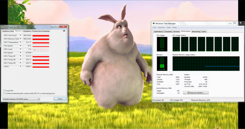This screenshot has height=129, width=245.
Task: Select the Performance tab in Task Manager
Action: pos(186,31)
